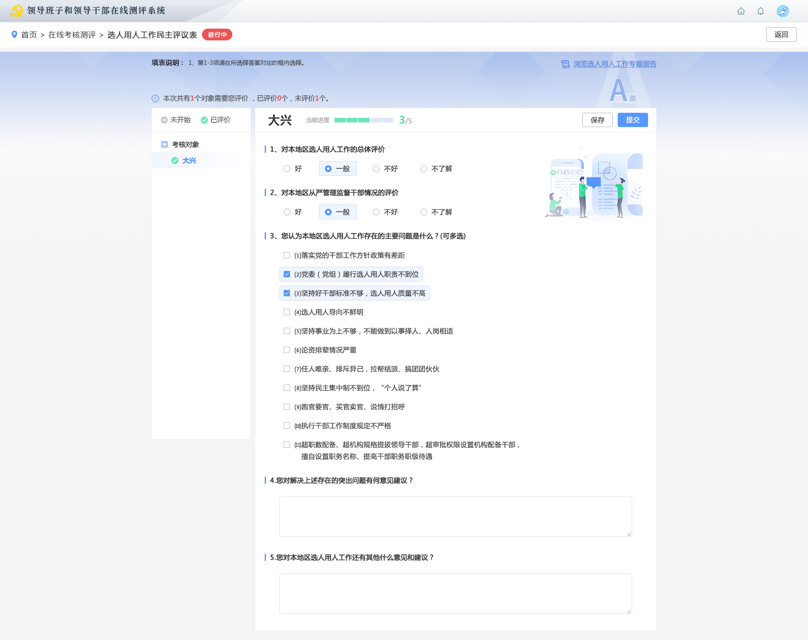This screenshot has height=640, width=808.
Task: Click the illustration image beside questions
Action: pos(594,184)
